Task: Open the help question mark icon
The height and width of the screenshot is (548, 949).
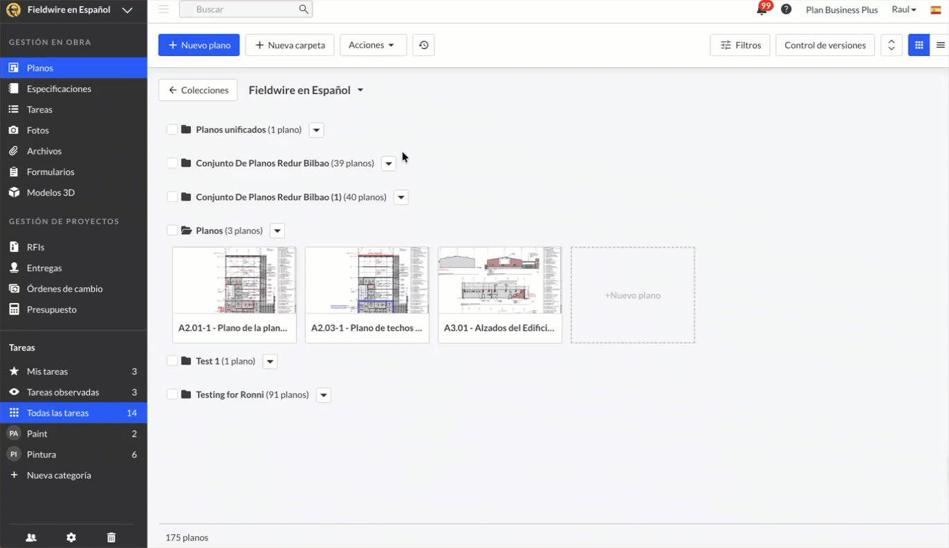Action: (786, 10)
